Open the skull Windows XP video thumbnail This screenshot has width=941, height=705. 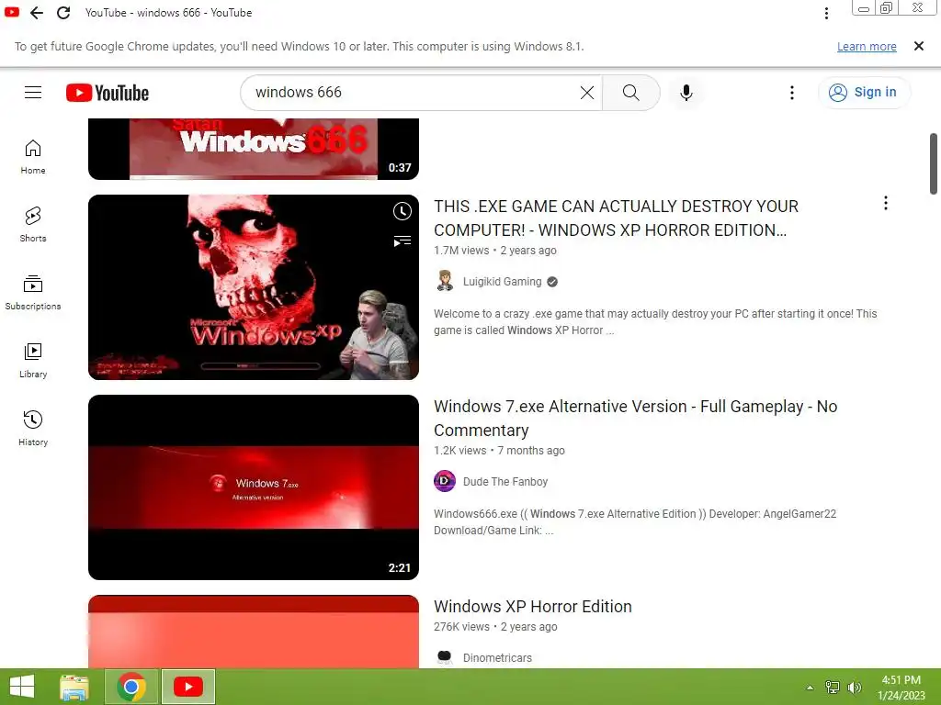(254, 287)
